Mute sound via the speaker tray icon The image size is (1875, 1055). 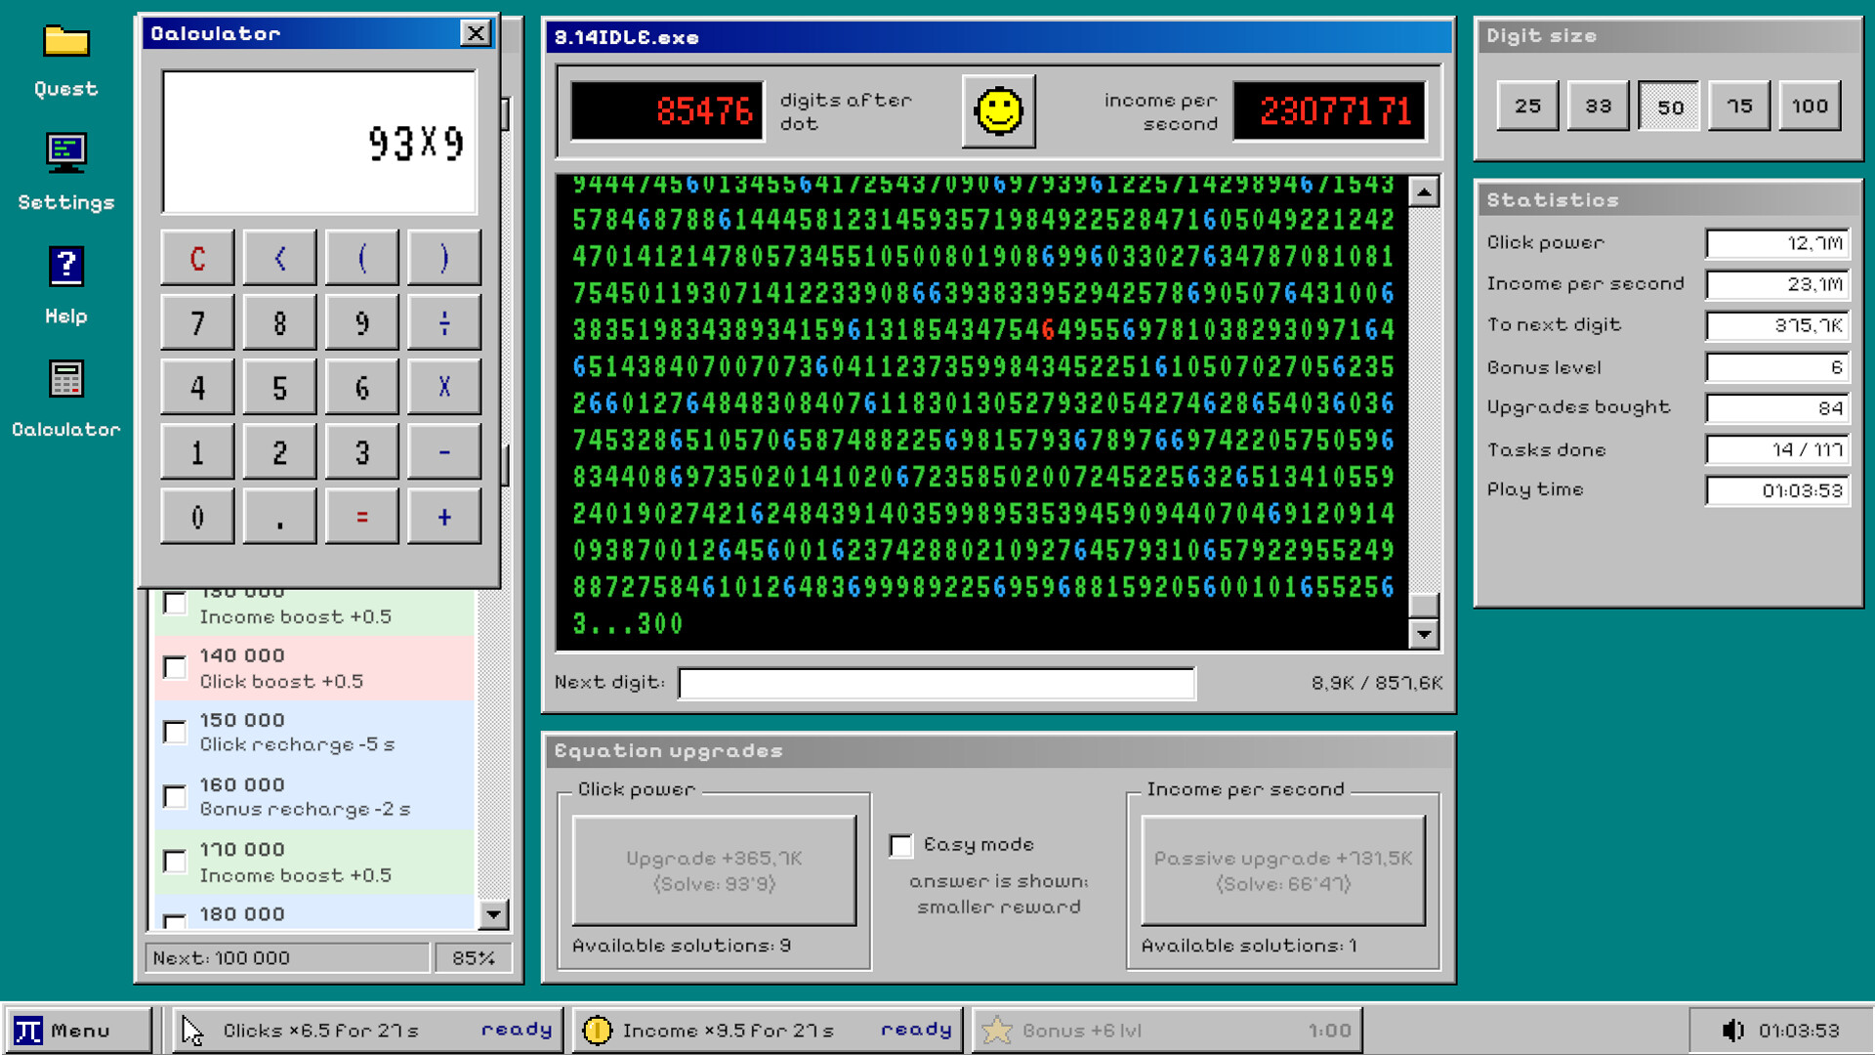point(1732,1031)
